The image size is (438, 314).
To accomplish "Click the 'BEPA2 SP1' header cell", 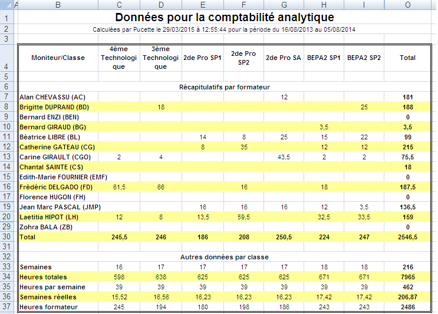I will (x=324, y=58).
